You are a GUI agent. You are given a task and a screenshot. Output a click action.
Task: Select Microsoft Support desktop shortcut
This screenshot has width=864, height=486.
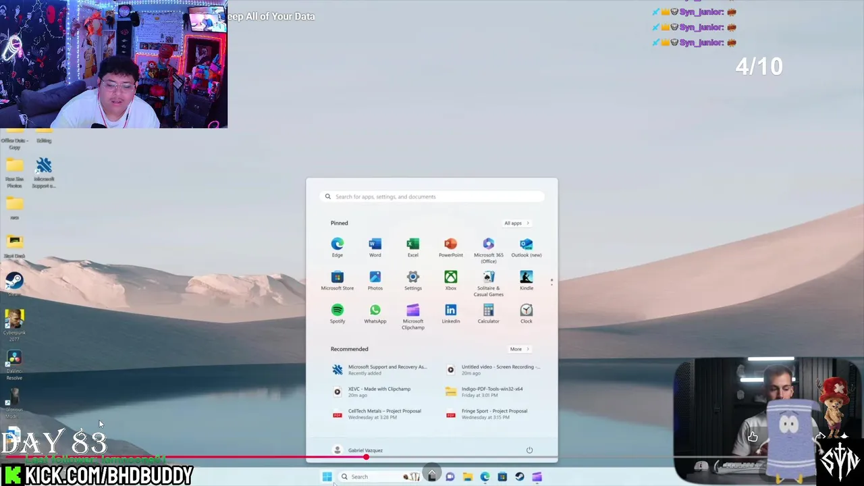click(x=44, y=173)
